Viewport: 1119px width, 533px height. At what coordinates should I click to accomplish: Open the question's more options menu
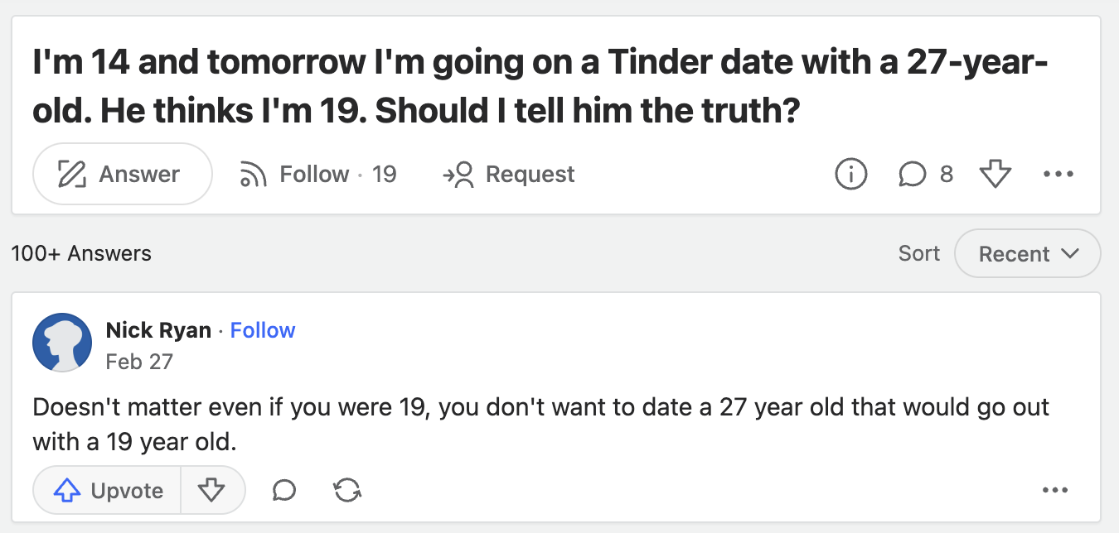(x=1058, y=174)
